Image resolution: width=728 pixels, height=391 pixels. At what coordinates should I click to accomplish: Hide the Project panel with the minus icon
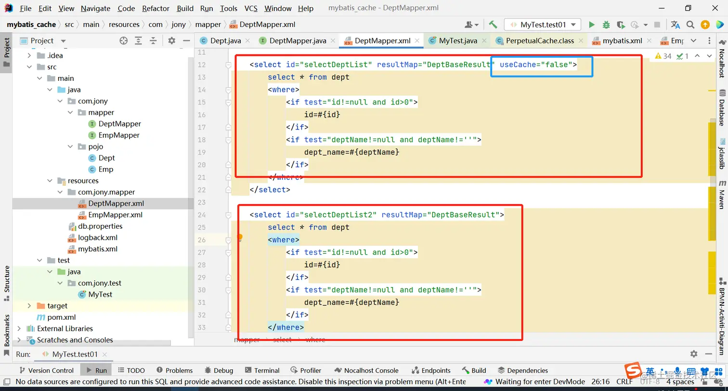(187, 41)
